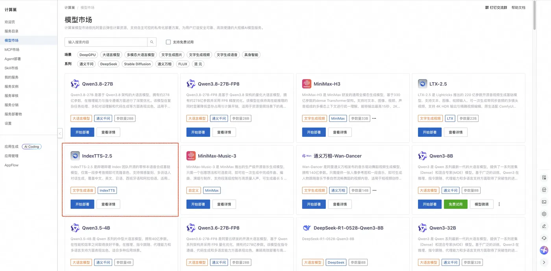Click the pencil feedback icon in right toolbar
Image resolution: width=551 pixels, height=271 pixels.
click(x=544, y=226)
